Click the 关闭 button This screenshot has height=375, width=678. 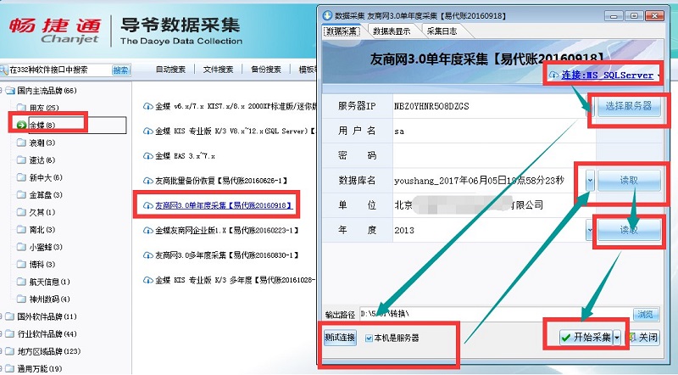point(643,338)
